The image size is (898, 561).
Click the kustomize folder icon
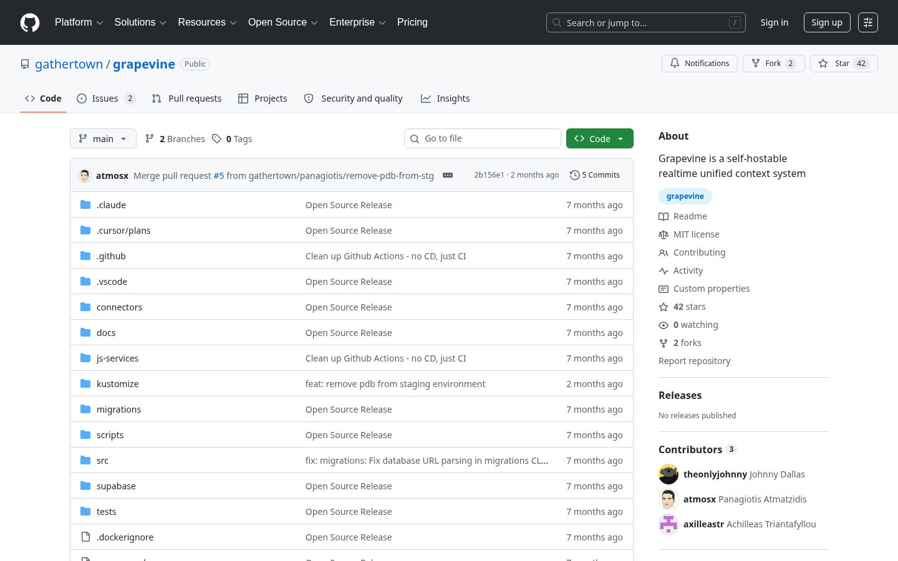click(x=85, y=383)
